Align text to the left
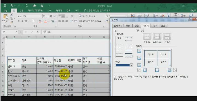 tap(60, 21)
